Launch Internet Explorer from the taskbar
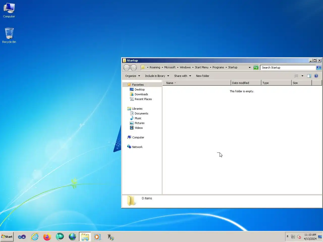Image resolution: width=323 pixels, height=242 pixels. [x=35, y=237]
